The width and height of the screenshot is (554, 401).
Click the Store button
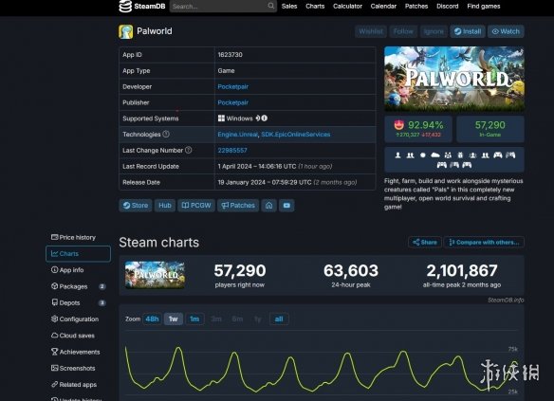(136, 206)
